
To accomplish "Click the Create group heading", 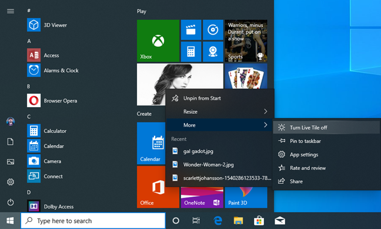I will pos(144,114).
